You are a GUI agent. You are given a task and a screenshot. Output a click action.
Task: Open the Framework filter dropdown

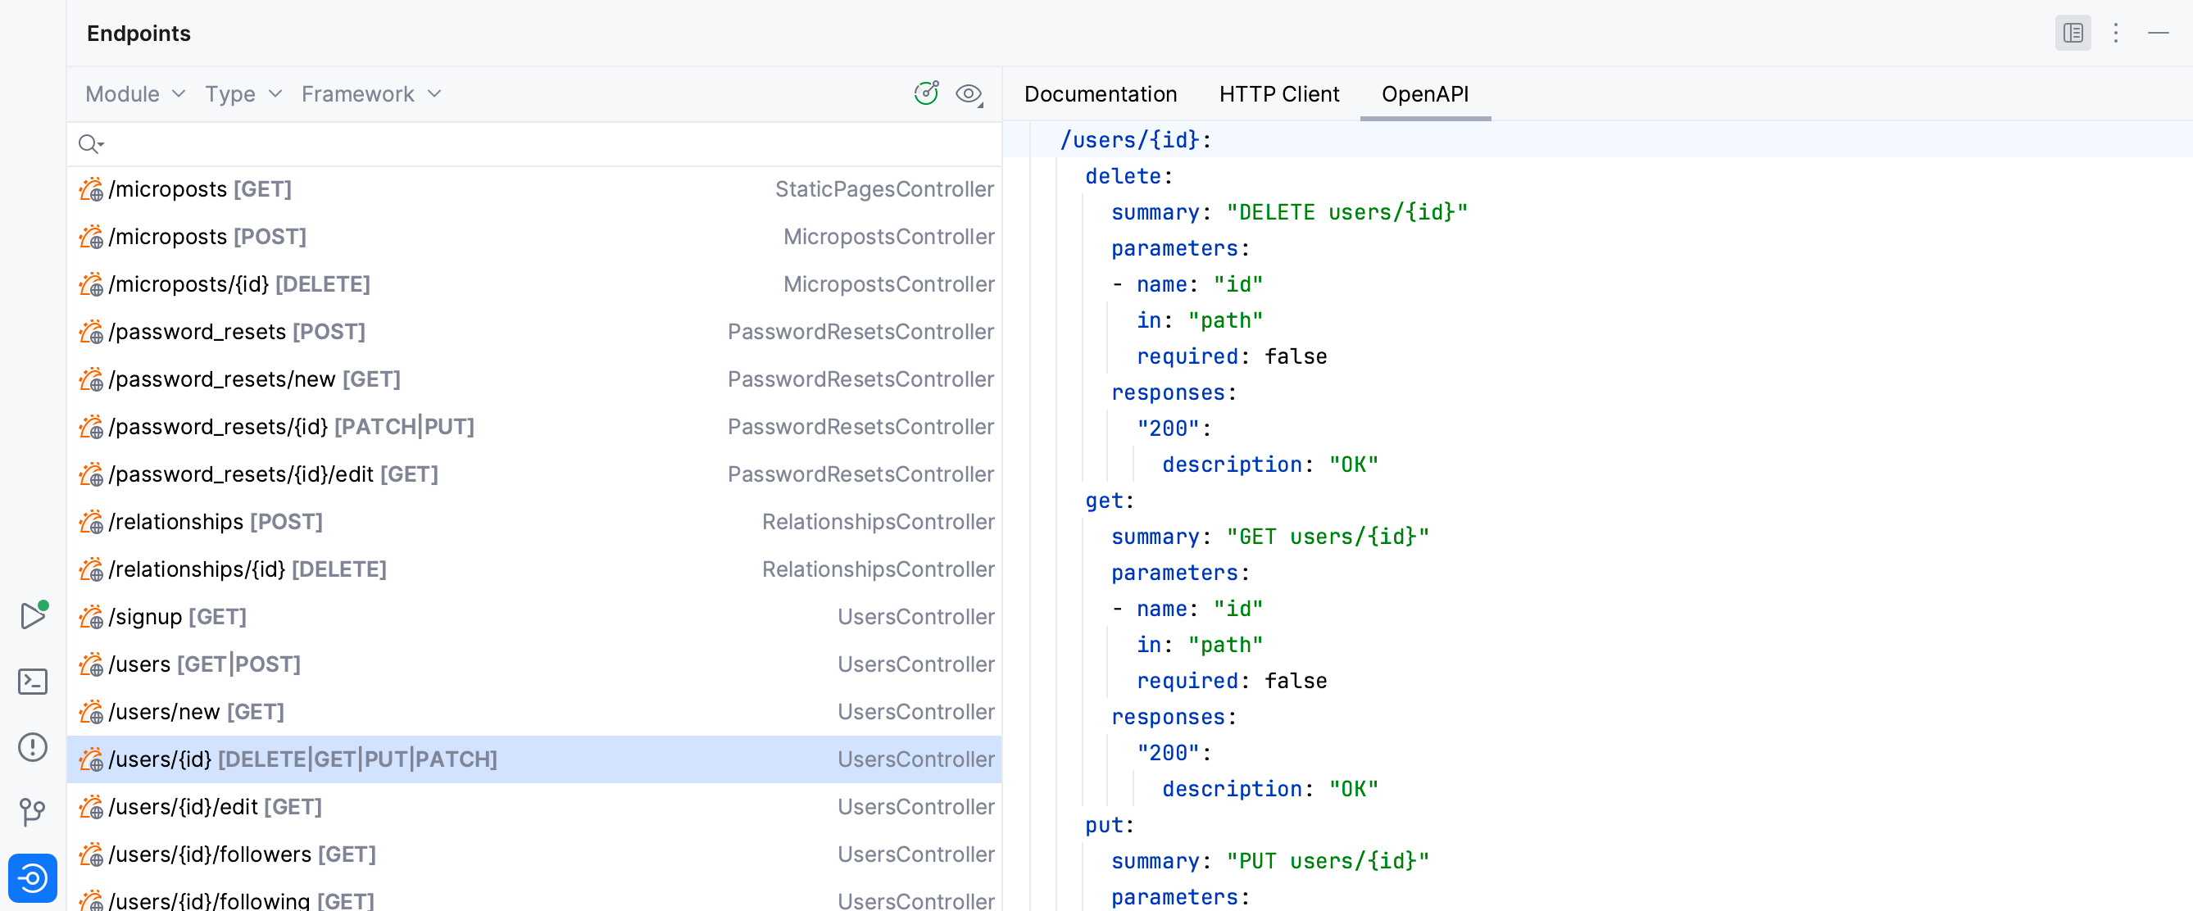point(370,93)
